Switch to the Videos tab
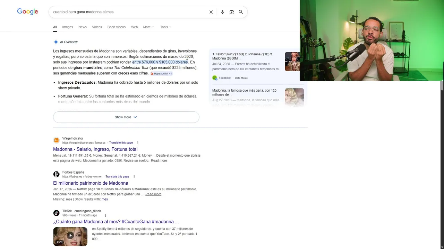This screenshot has height=249, width=444. 97,27
